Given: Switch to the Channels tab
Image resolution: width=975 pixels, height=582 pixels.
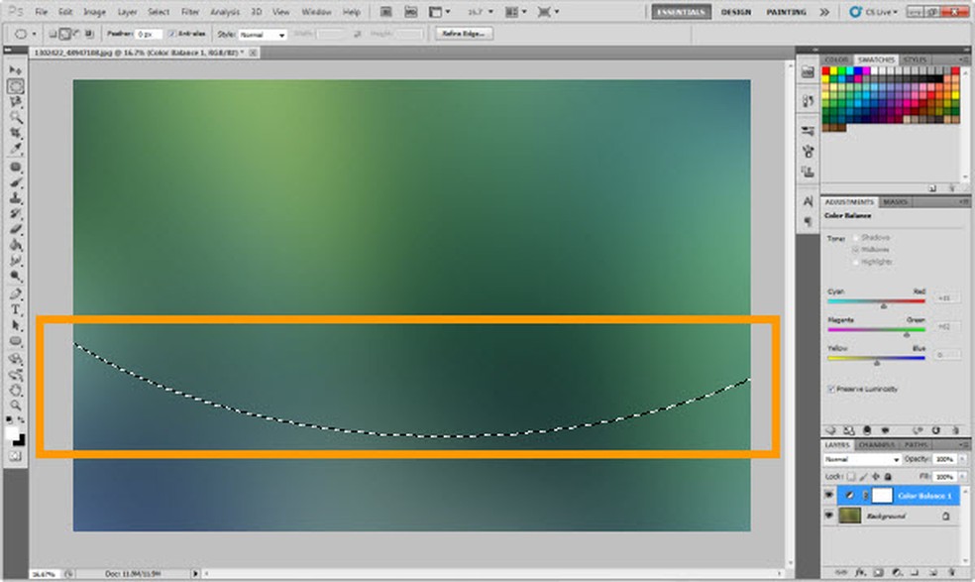Looking at the screenshot, I should 876,444.
